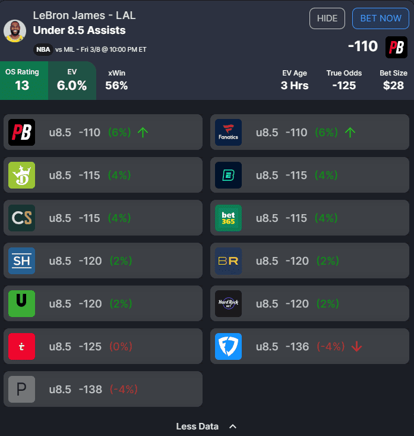Select the EV 6.0% tile
The width and height of the screenshot is (414, 436).
(x=72, y=81)
